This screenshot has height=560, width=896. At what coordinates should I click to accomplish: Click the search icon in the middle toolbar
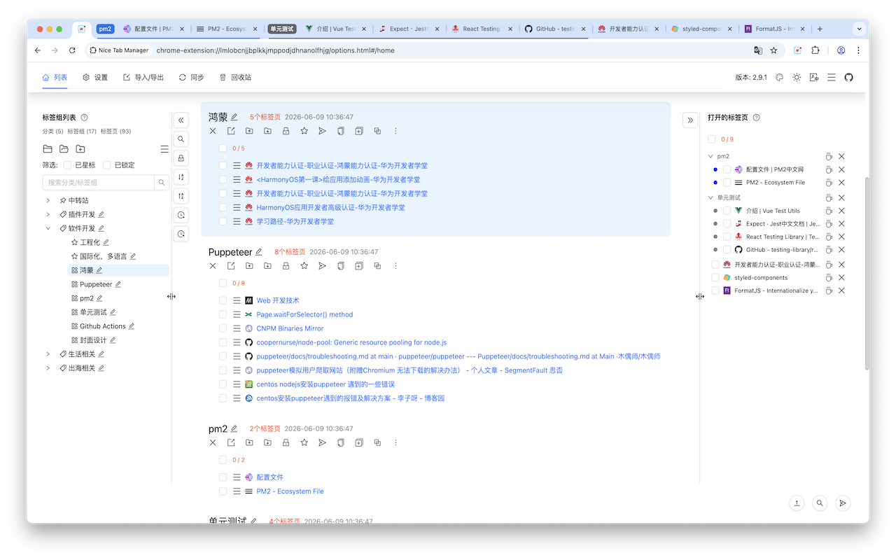click(181, 139)
